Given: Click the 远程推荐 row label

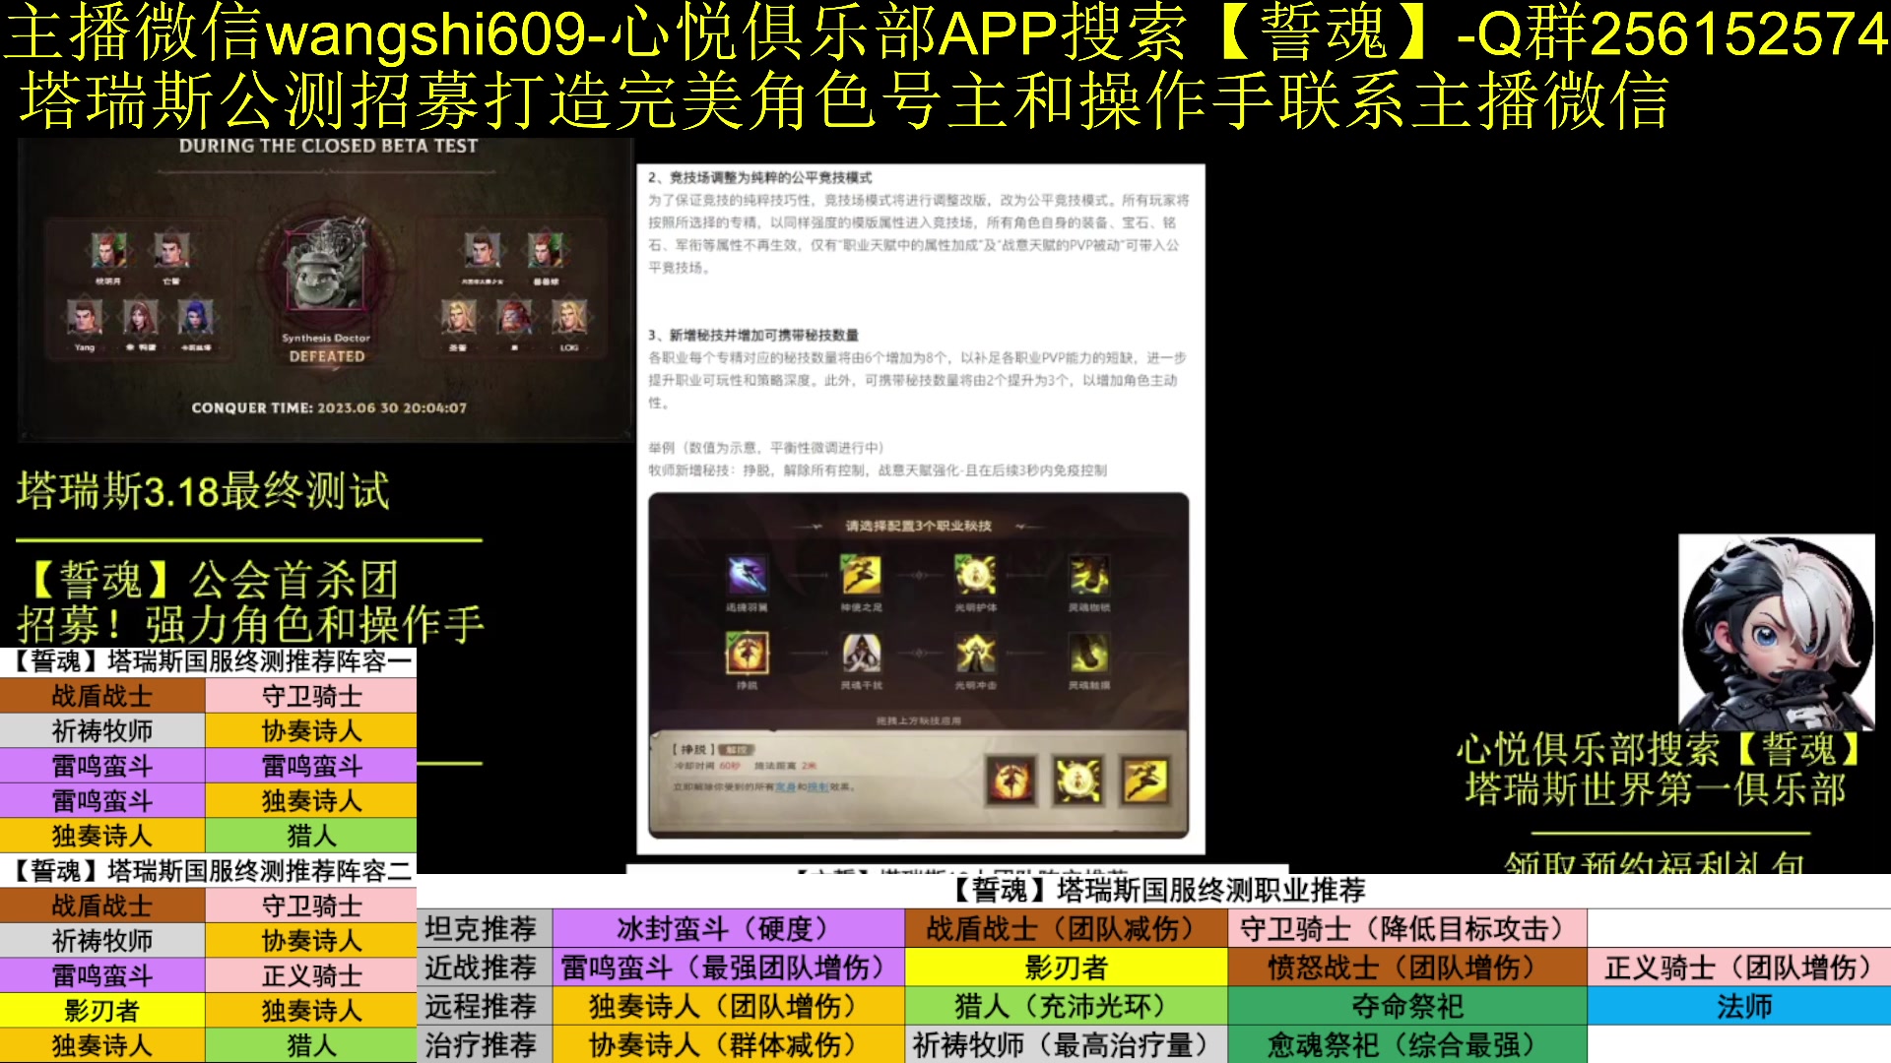Looking at the screenshot, I should tap(481, 1007).
